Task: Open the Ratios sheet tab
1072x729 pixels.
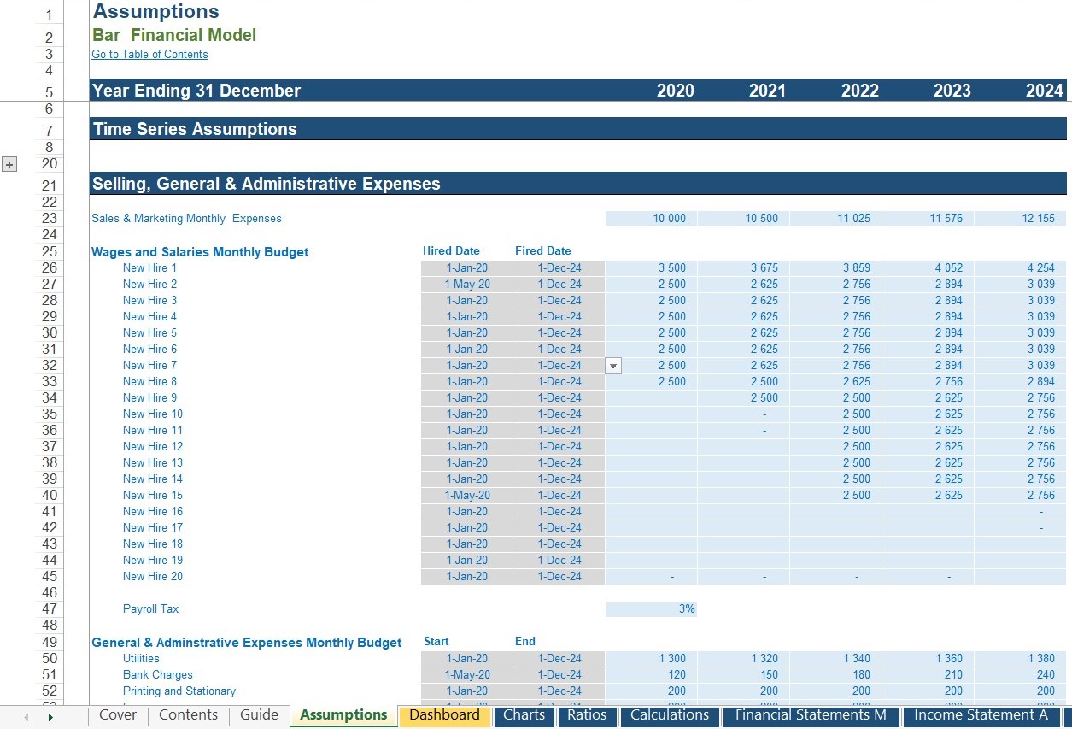Action: coord(587,715)
